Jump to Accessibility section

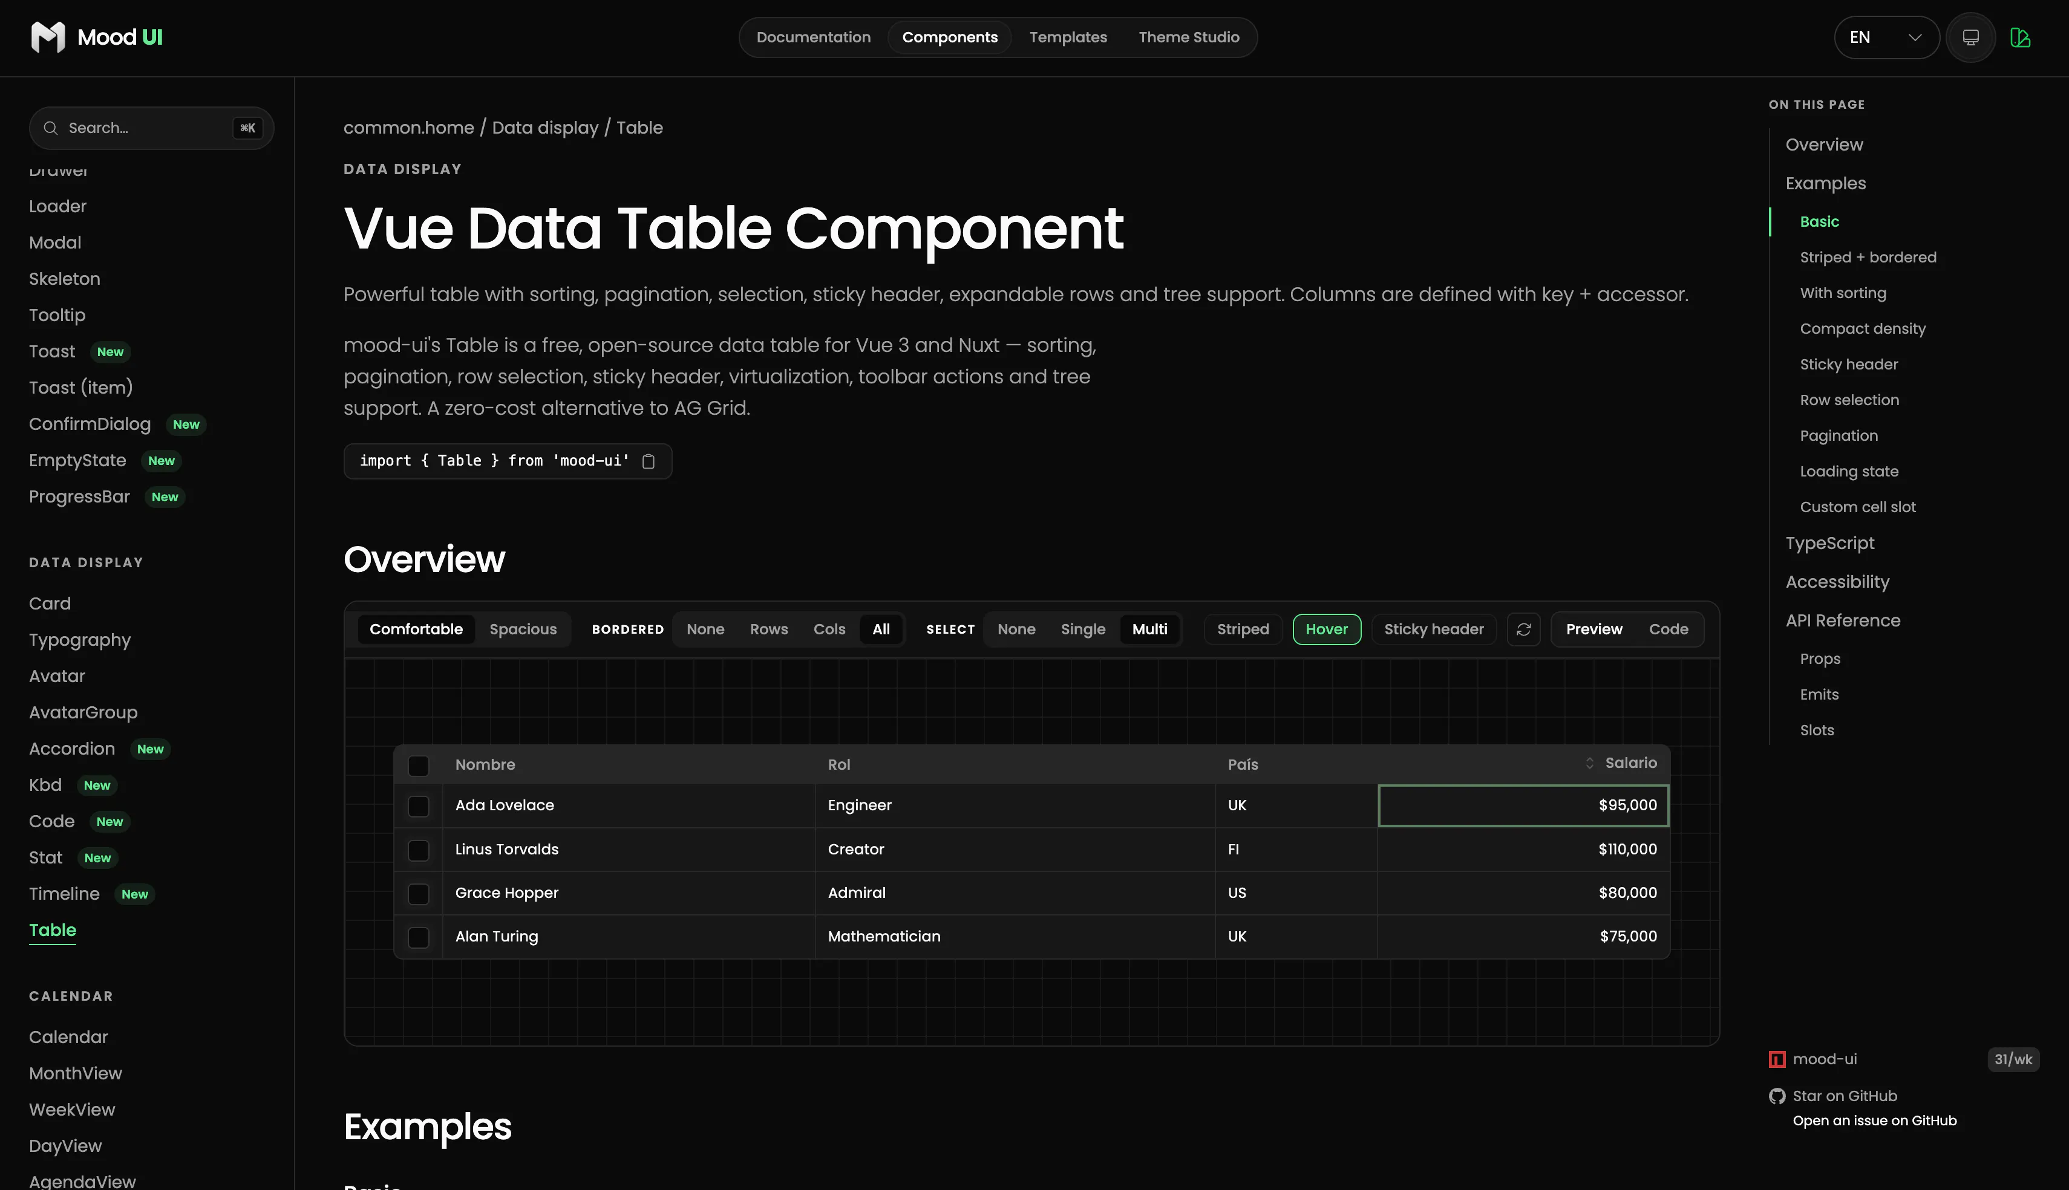pos(1837,582)
